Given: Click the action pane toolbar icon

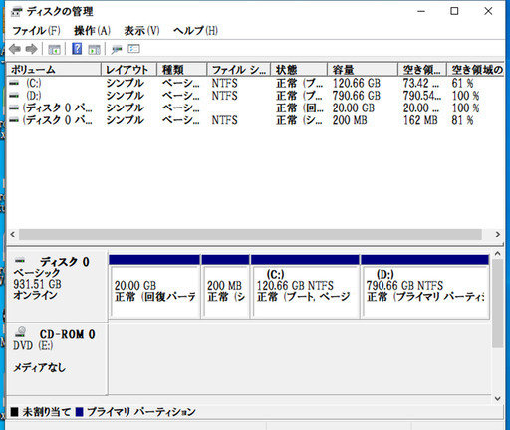Looking at the screenshot, I should pyautogui.click(x=94, y=50).
